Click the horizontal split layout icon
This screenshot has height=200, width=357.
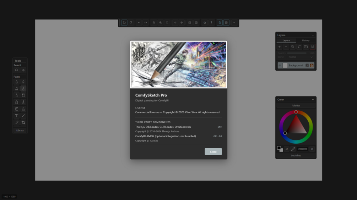click(x=196, y=22)
